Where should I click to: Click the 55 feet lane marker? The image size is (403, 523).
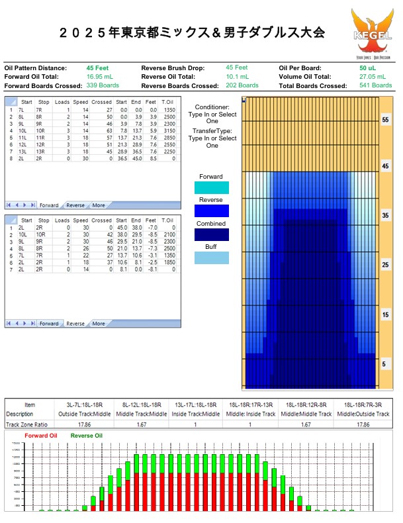tap(385, 120)
